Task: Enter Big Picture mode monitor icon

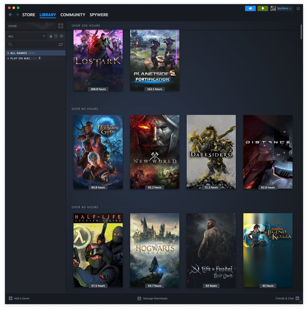Action: [298, 9]
